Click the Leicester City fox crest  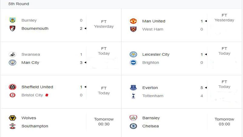click(133, 54)
